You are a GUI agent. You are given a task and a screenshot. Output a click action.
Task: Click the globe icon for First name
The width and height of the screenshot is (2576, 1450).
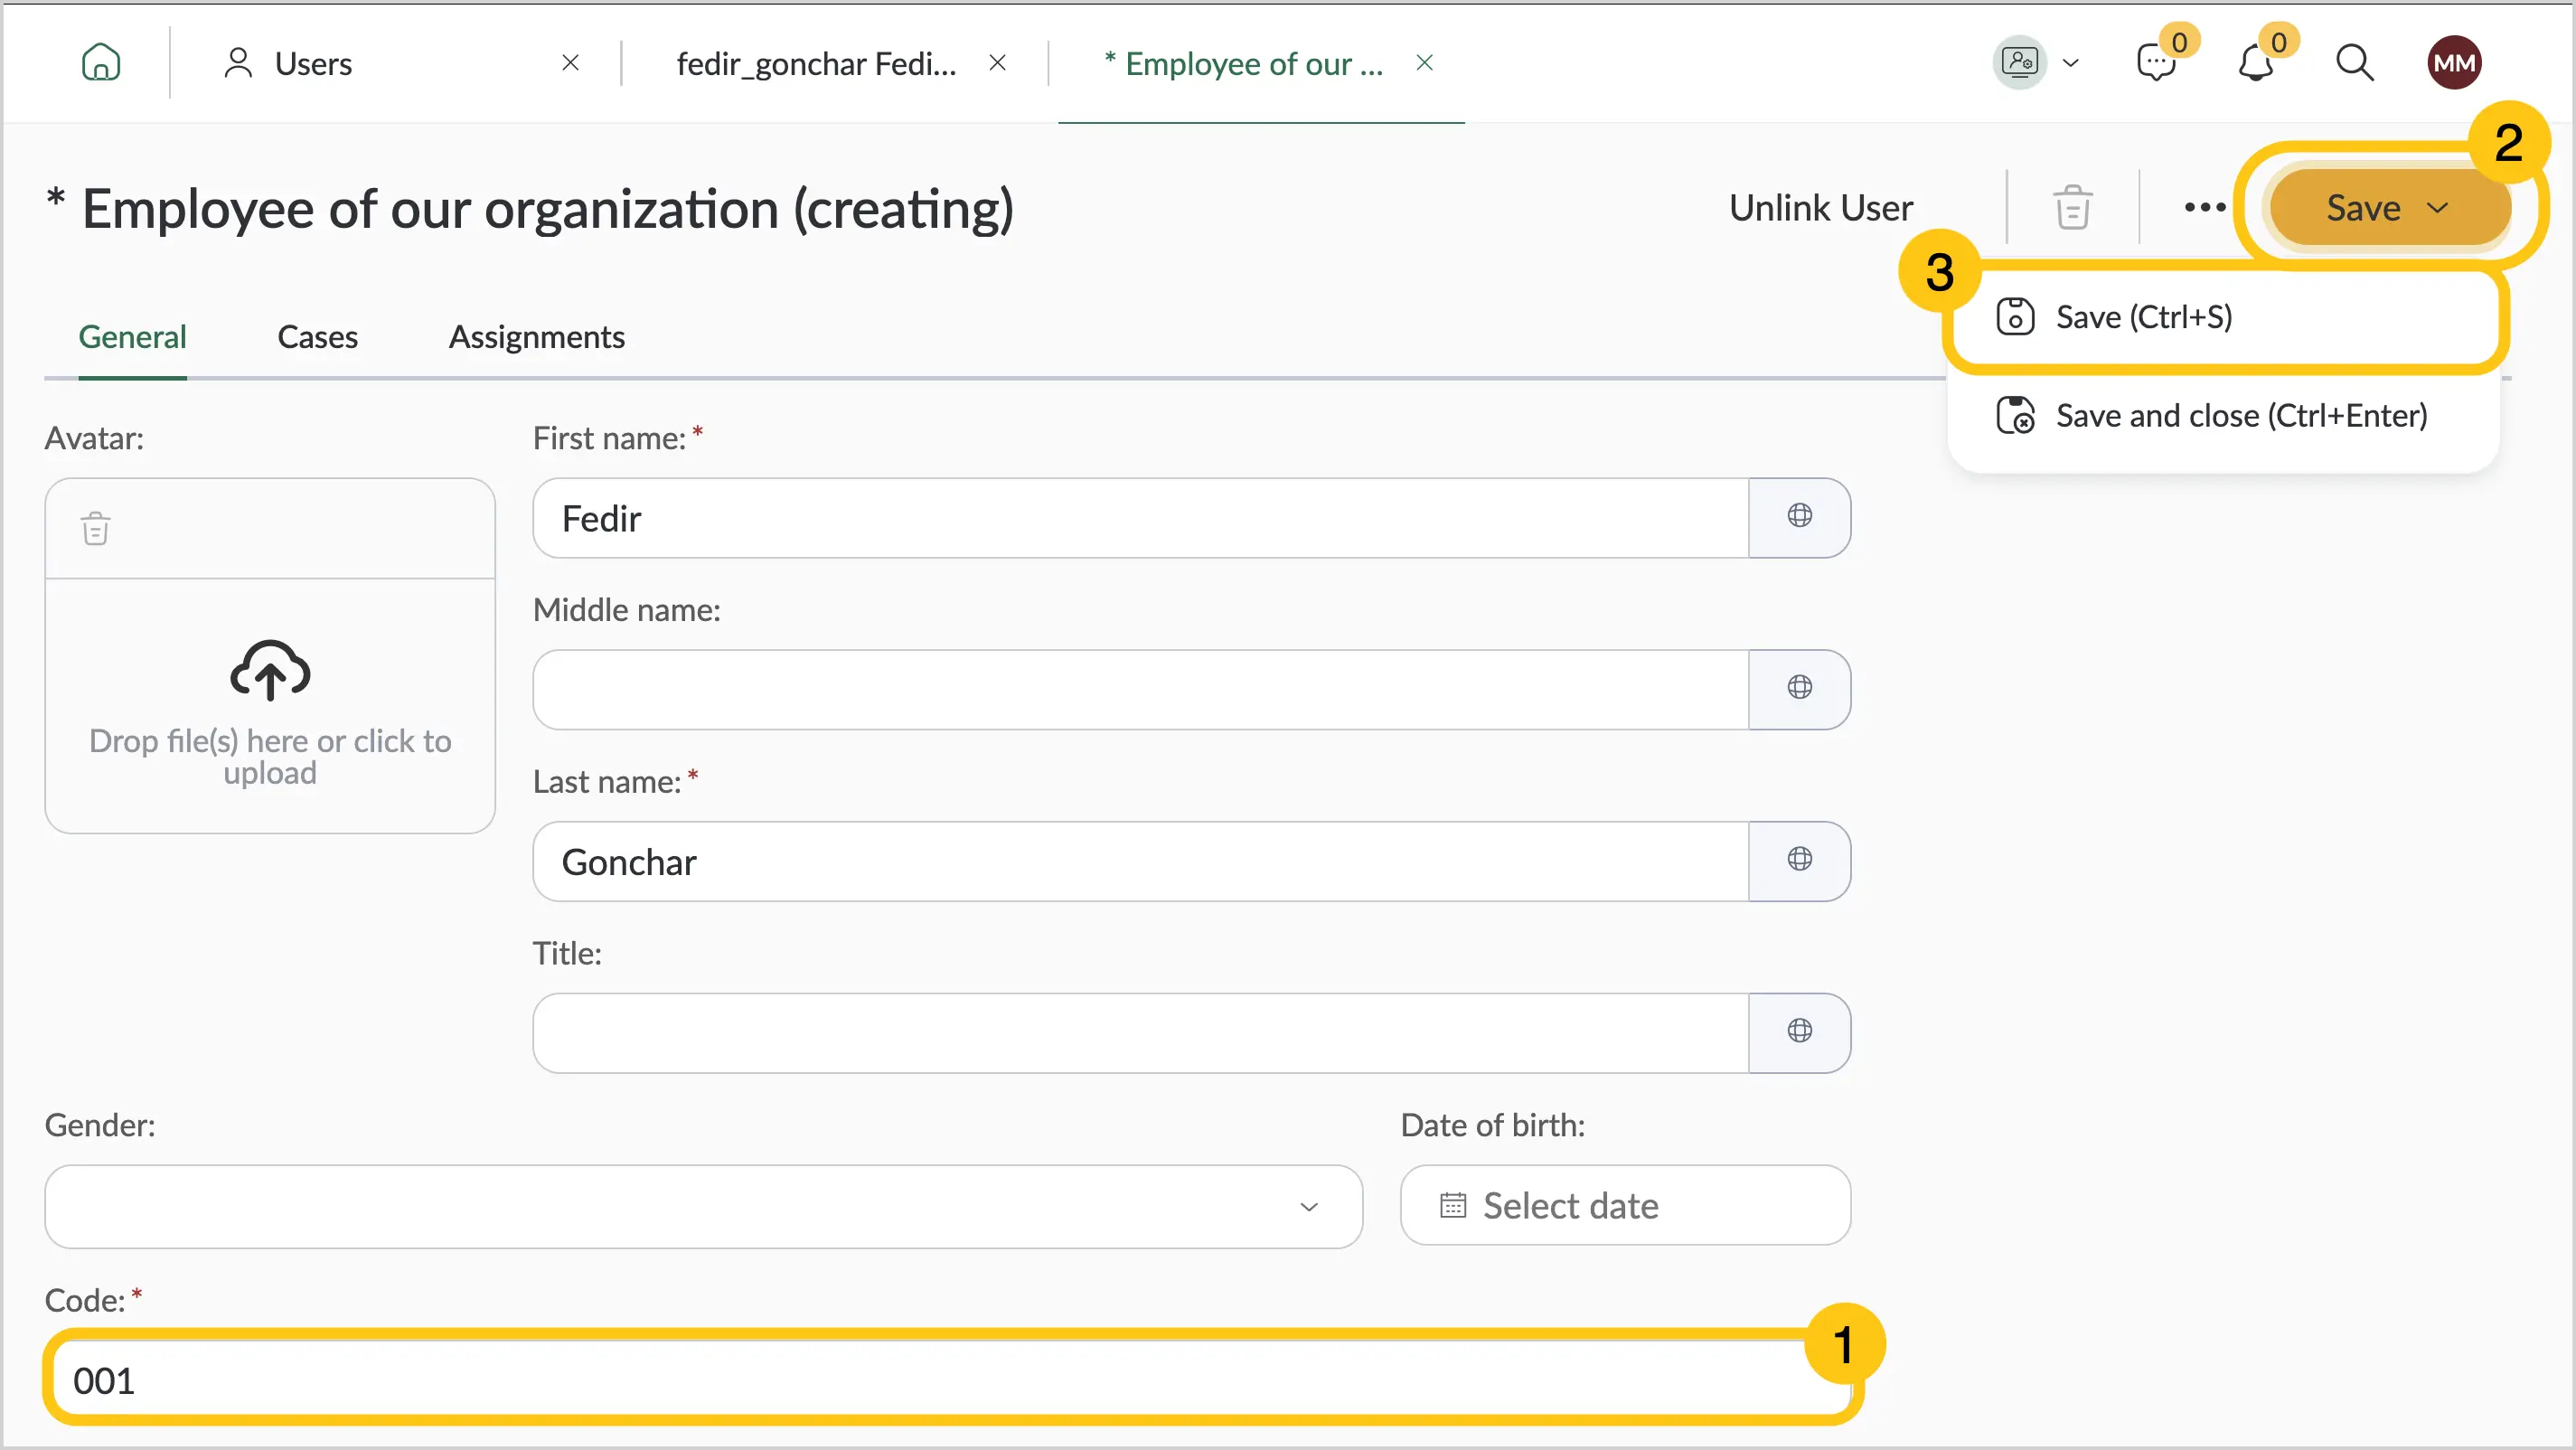(x=1799, y=517)
